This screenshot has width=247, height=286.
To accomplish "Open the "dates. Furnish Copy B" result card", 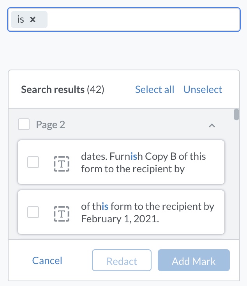I will (x=121, y=162).
